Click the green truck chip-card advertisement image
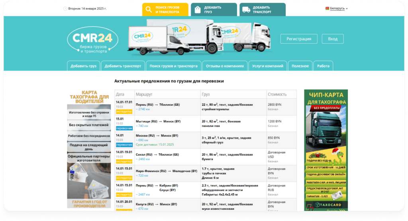 [x=326, y=131]
